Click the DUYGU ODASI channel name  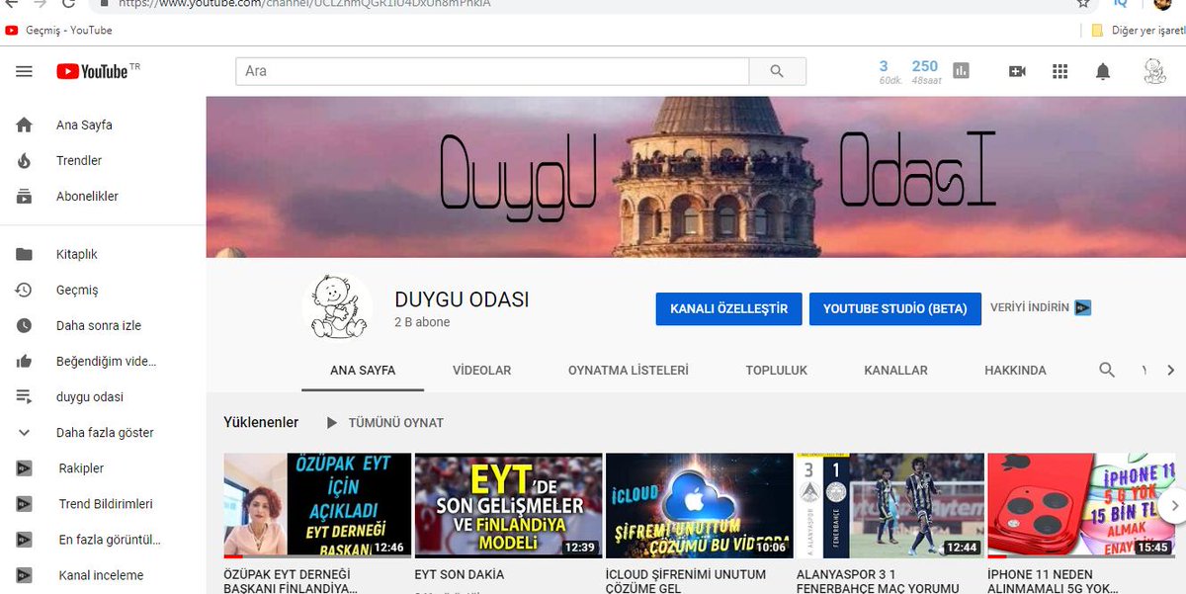pyautogui.click(x=462, y=299)
